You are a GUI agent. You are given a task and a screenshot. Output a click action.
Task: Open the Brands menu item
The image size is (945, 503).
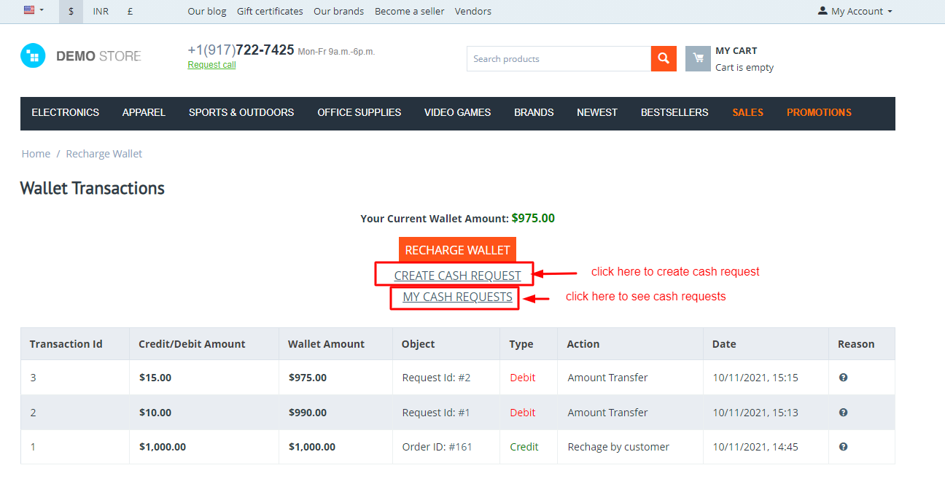(x=534, y=112)
